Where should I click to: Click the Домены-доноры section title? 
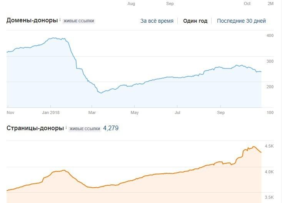(x=32, y=20)
